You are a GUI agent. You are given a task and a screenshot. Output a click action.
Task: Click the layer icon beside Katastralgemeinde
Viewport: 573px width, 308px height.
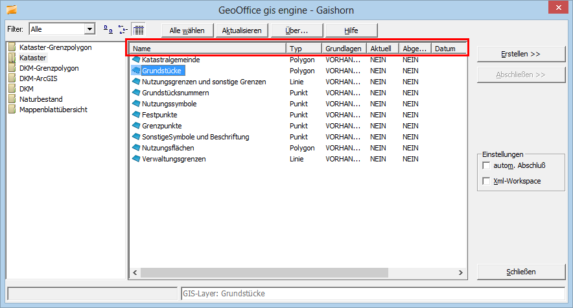click(x=136, y=59)
